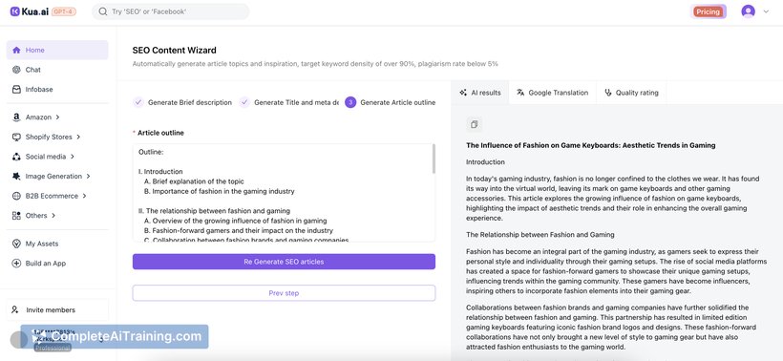Click the article title heading text
This screenshot has height=361, width=783.
(x=591, y=145)
